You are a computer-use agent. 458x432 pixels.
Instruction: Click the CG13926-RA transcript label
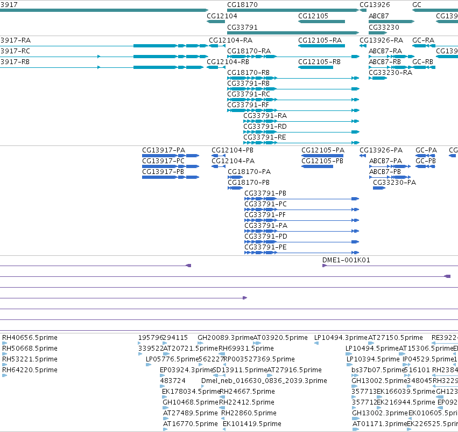381,40
